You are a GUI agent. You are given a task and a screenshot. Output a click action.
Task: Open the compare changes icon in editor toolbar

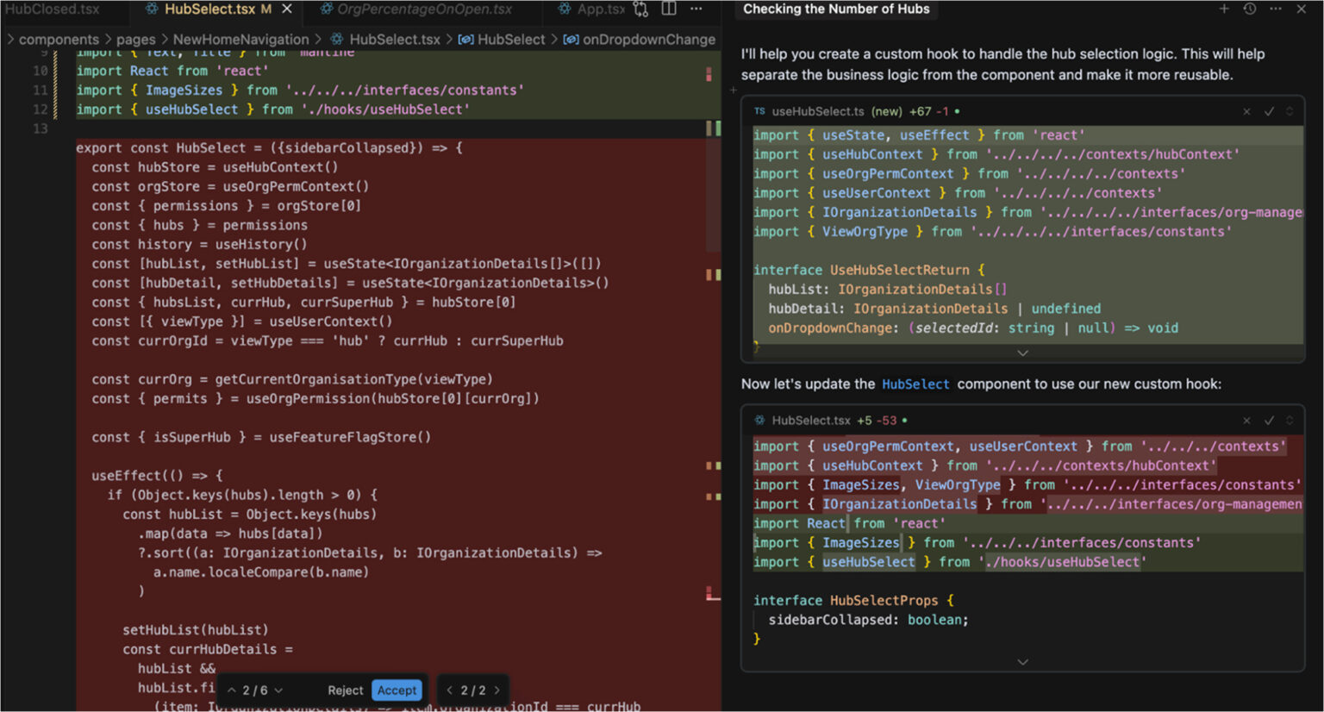tap(640, 9)
